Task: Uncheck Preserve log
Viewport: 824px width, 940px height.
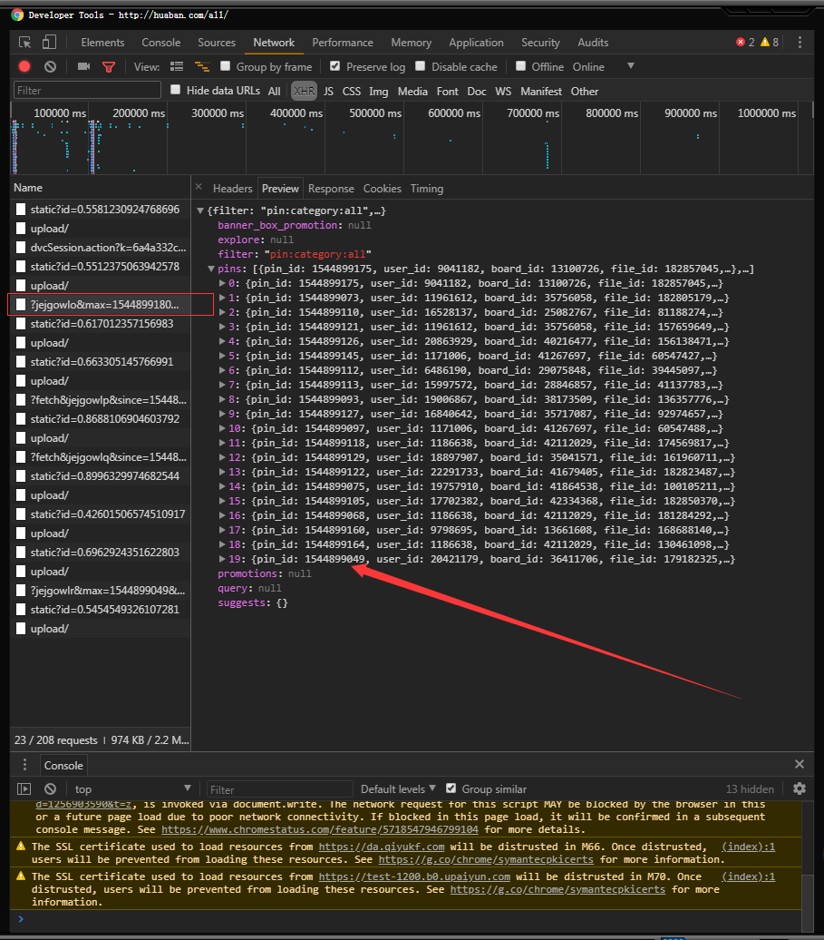Action: coord(335,66)
